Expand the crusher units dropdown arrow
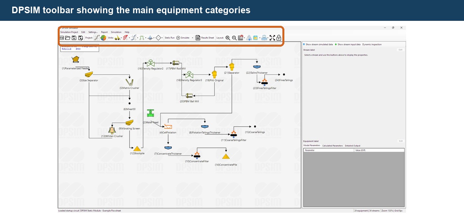The width and height of the screenshot is (464, 215). [121, 38]
